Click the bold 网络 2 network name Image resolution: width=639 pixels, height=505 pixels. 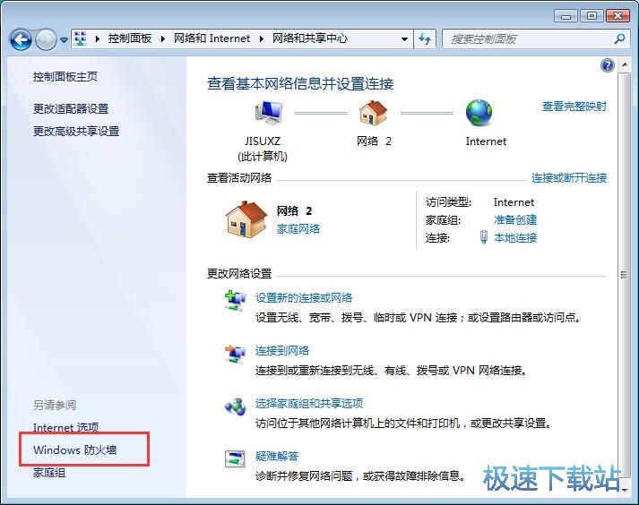(294, 211)
